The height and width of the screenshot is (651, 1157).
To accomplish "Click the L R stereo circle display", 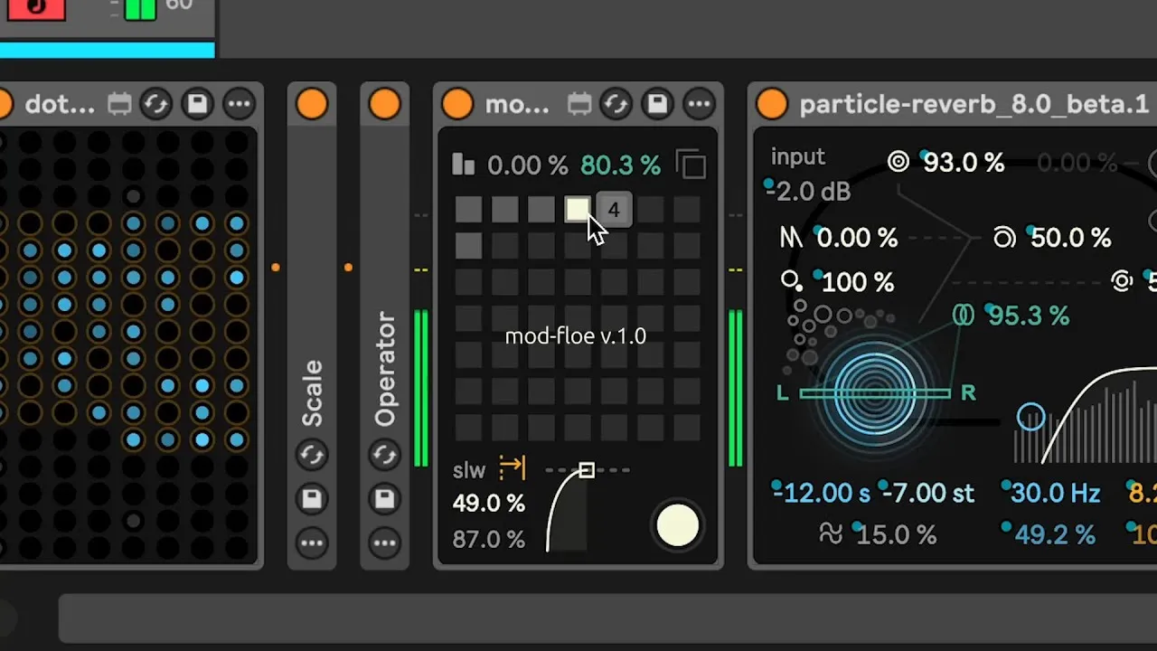I will [875, 392].
